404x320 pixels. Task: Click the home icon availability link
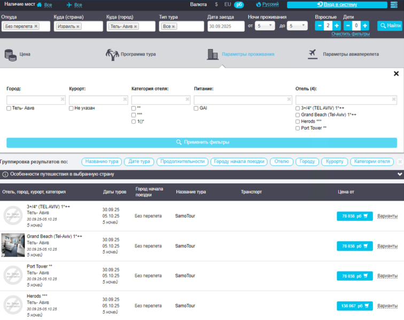44,5
